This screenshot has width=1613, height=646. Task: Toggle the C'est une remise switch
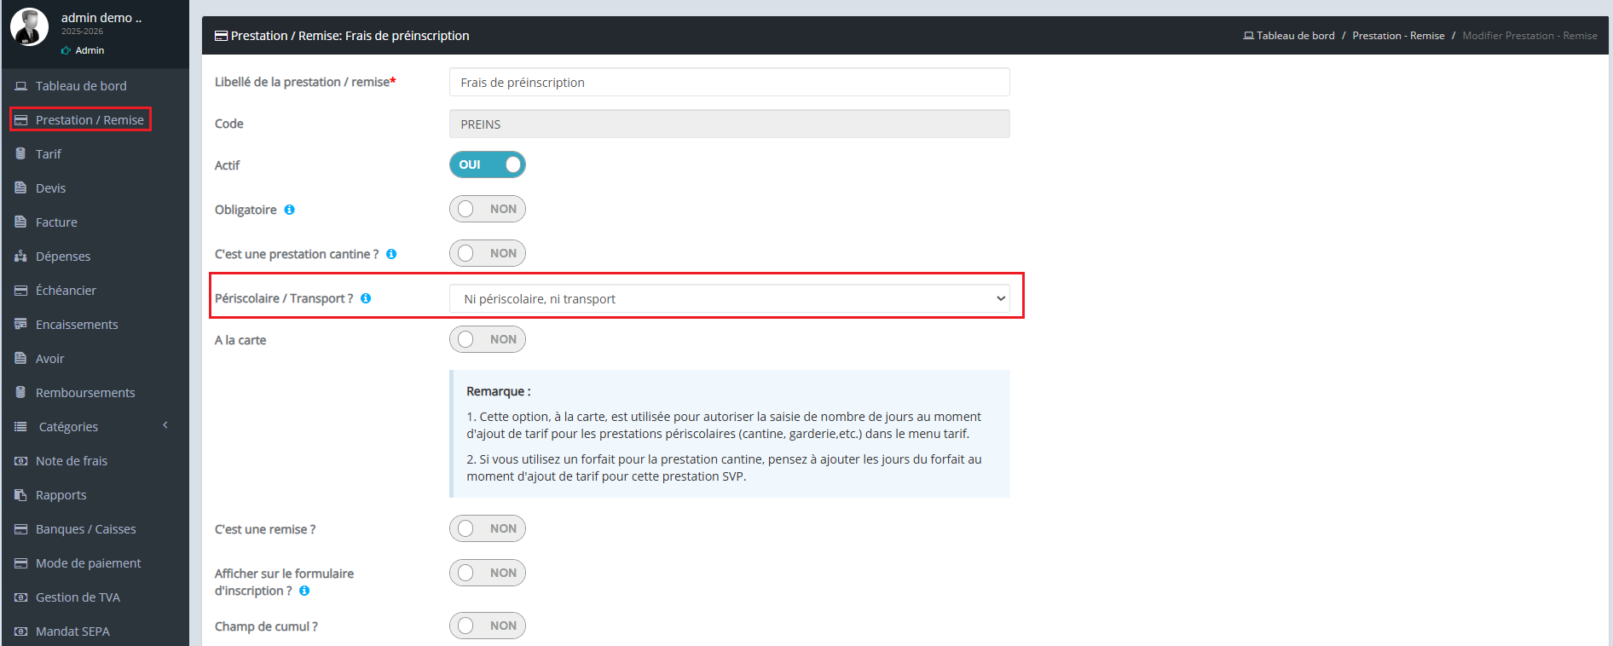pyautogui.click(x=487, y=528)
